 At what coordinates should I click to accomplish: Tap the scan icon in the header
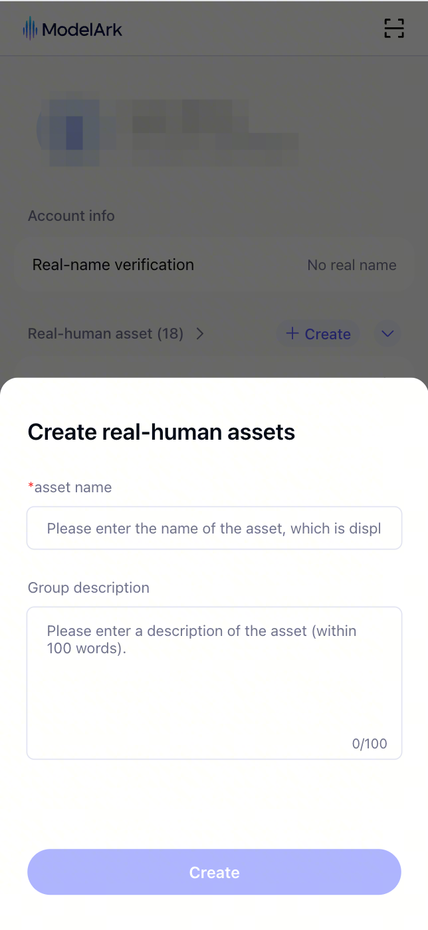[x=394, y=29]
